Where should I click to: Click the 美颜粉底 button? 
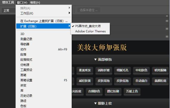tap(160, 81)
